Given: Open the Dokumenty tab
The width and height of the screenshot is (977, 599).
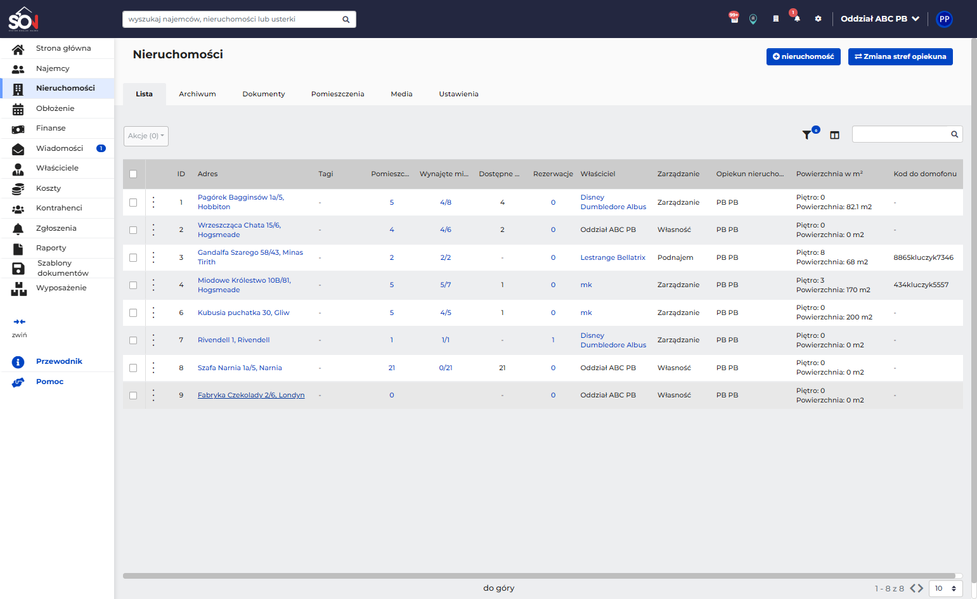Looking at the screenshot, I should (264, 94).
